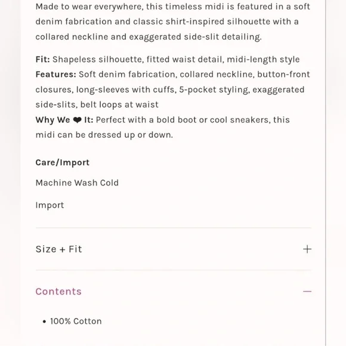This screenshot has width=346, height=346.
Task: Collapse Contents using the minus icon
Action: 307,292
